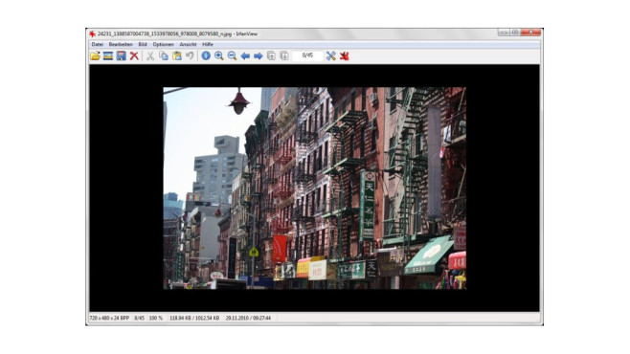Cut selection with the scissors icon
630x354 pixels.
coord(150,55)
